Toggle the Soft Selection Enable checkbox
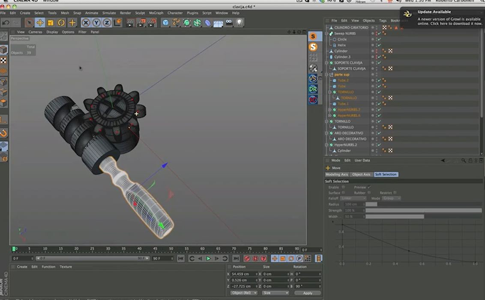This screenshot has width=485, height=300. coord(343,187)
